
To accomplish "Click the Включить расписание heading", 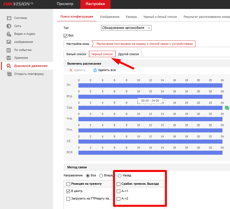I will [x=84, y=64].
